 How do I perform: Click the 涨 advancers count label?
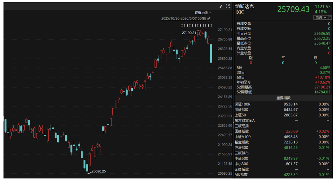[251, 58]
